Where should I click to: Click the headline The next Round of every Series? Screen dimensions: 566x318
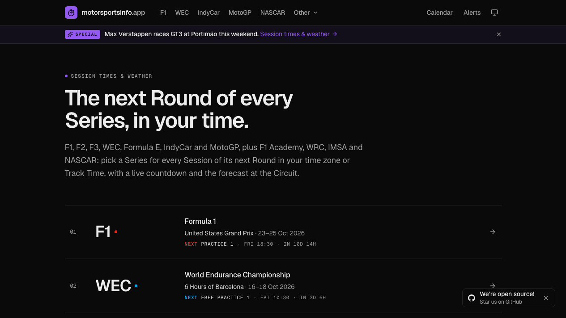coord(179,109)
